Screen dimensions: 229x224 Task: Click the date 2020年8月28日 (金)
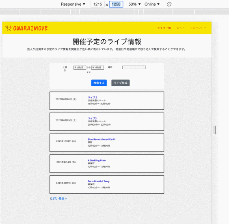click(66, 99)
